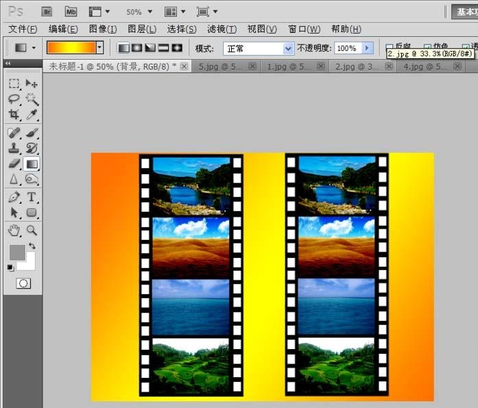Open the 滤镜(T) menu
The image size is (478, 408).
[222, 29]
